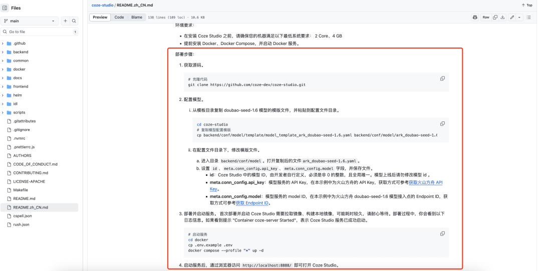Copy the docker compose code block
The width and height of the screenshot is (541, 271).
(x=442, y=233)
